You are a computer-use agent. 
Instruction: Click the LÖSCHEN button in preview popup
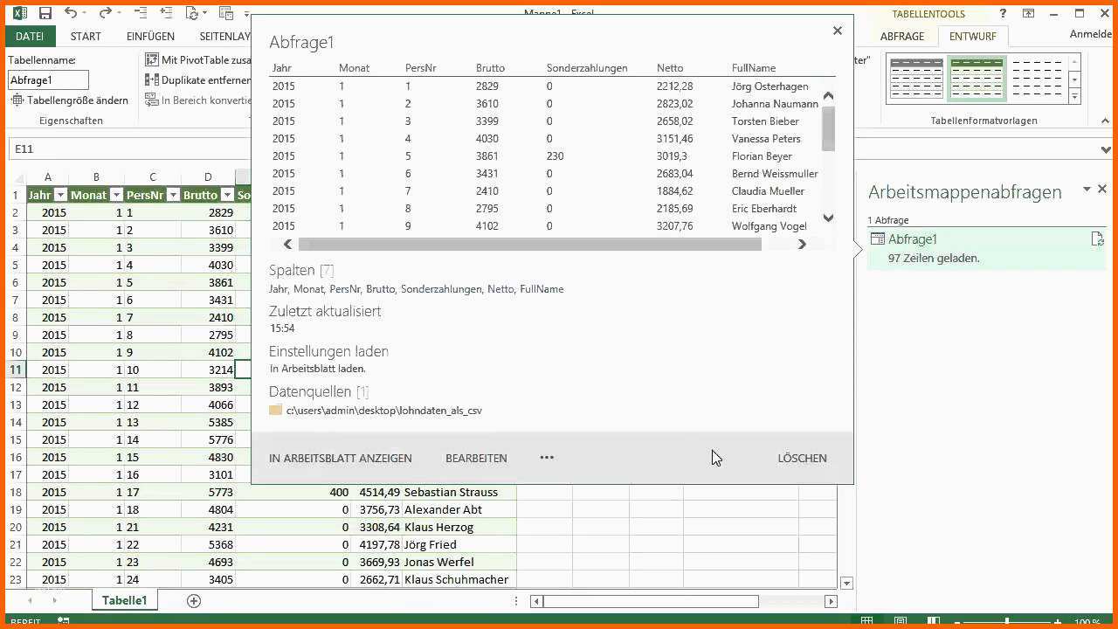802,458
